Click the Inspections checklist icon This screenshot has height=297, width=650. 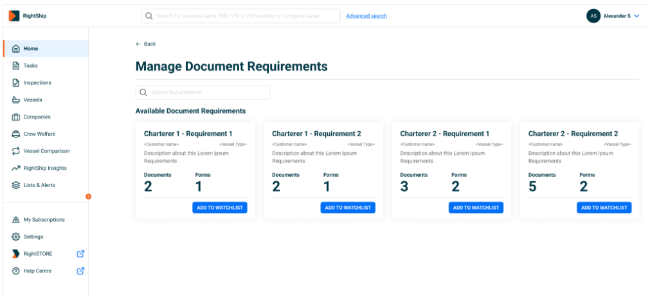pyautogui.click(x=16, y=82)
